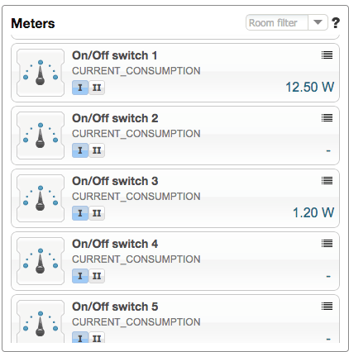Open list menu icon for On/Off switch 3
Screen dimensions: 349x352
click(327, 181)
